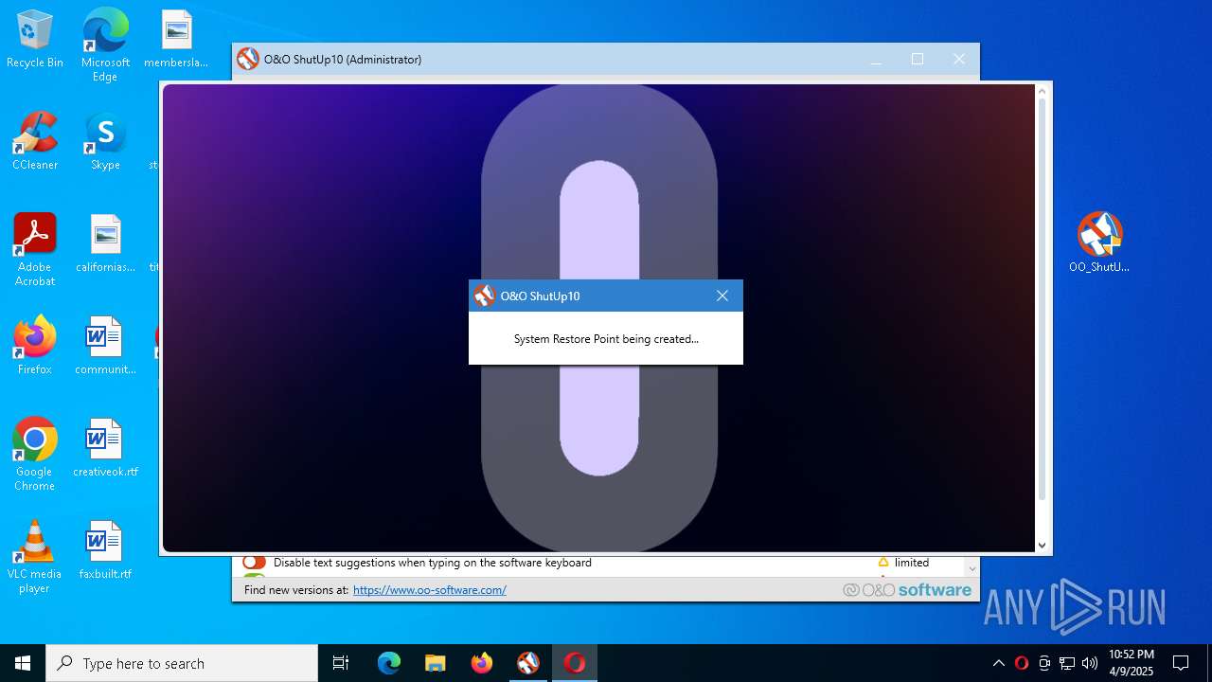
Task: Open the Skype desktop shortcut
Action: pos(105,141)
